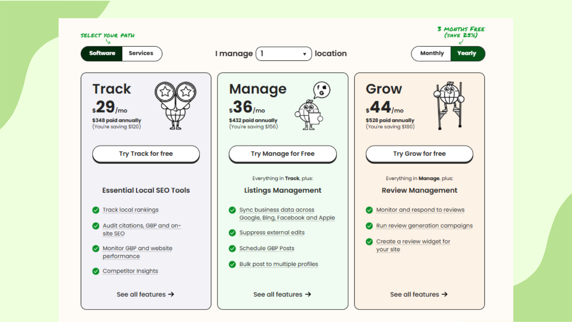Click checkmark beside Competitor Insights

click(x=95, y=271)
